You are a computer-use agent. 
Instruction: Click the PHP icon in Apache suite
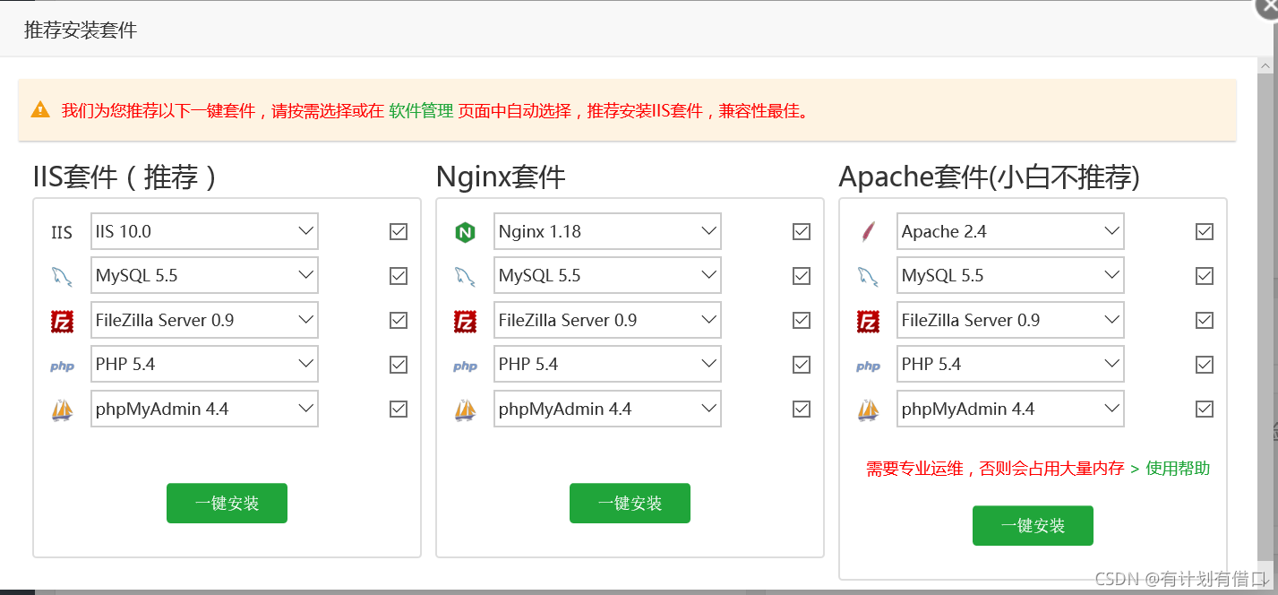tap(868, 366)
